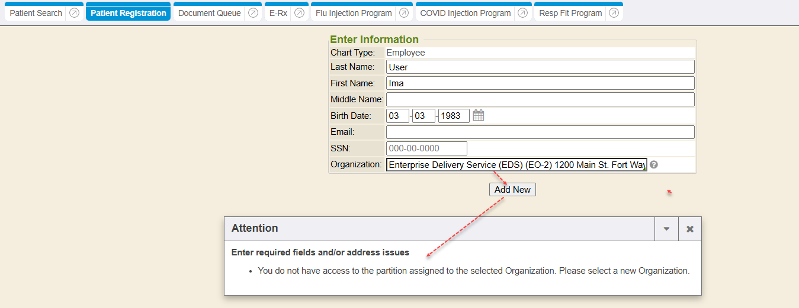Open Resp Fit Program pop-out icon
The height and width of the screenshot is (308, 799).
614,13
